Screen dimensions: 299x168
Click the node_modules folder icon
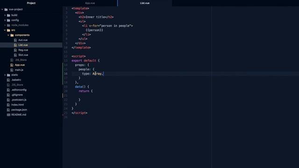click(8, 25)
